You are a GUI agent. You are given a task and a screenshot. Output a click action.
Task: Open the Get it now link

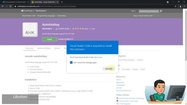pos(98,57)
